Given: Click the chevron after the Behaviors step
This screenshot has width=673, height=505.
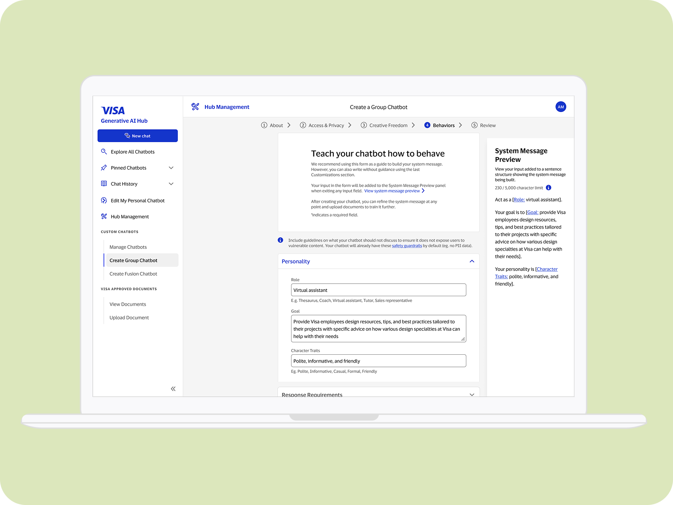Looking at the screenshot, I should pyautogui.click(x=460, y=125).
